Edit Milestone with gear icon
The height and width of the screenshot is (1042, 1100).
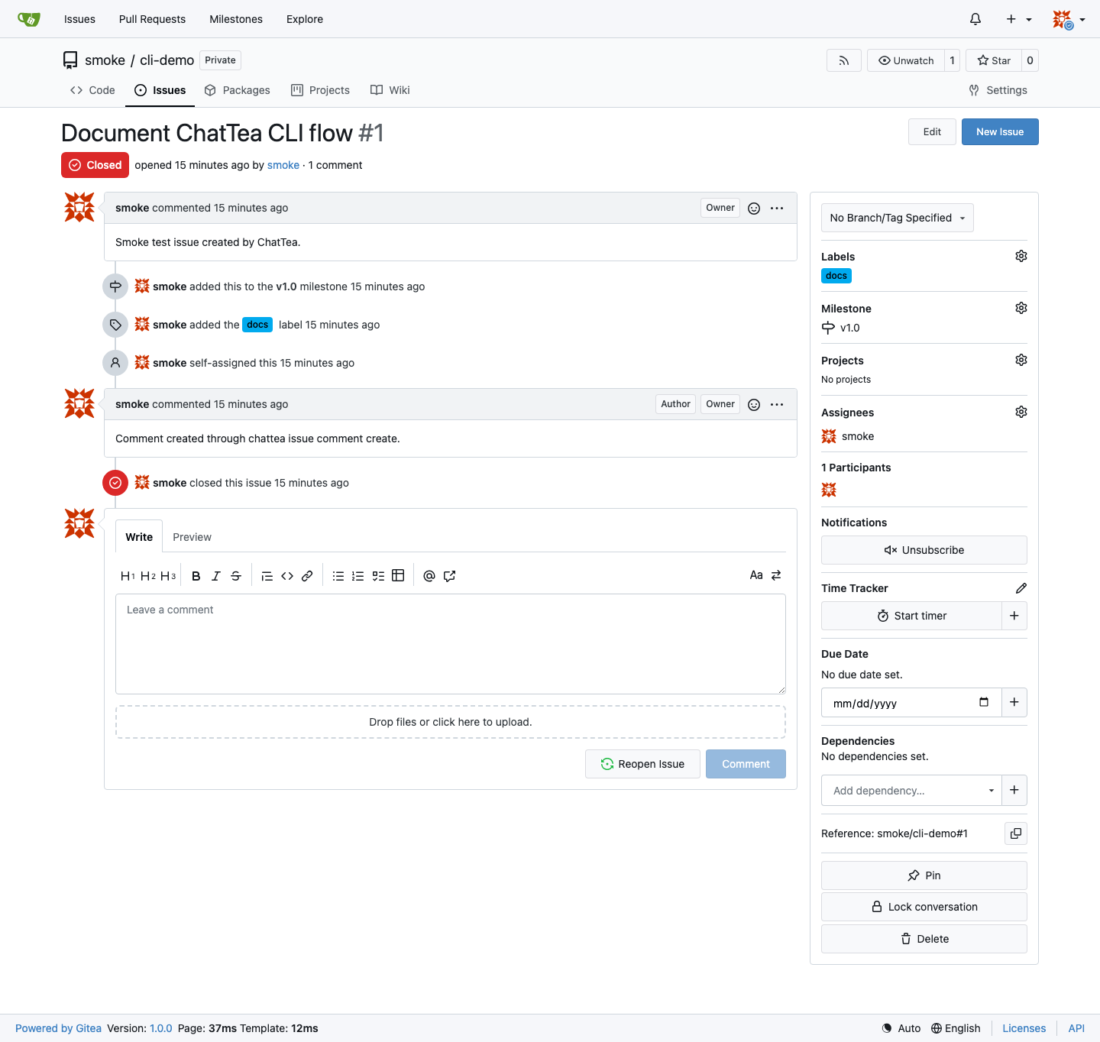1021,308
